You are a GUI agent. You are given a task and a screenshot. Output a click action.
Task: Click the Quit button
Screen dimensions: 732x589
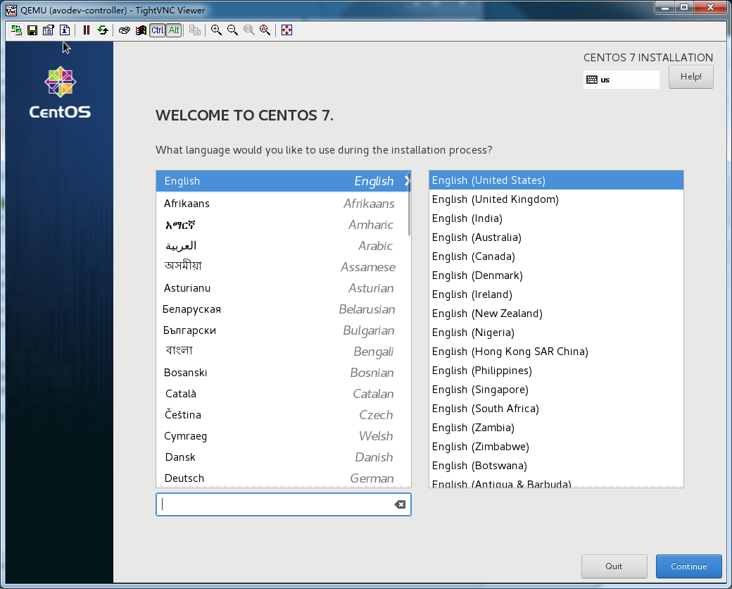[x=614, y=566]
